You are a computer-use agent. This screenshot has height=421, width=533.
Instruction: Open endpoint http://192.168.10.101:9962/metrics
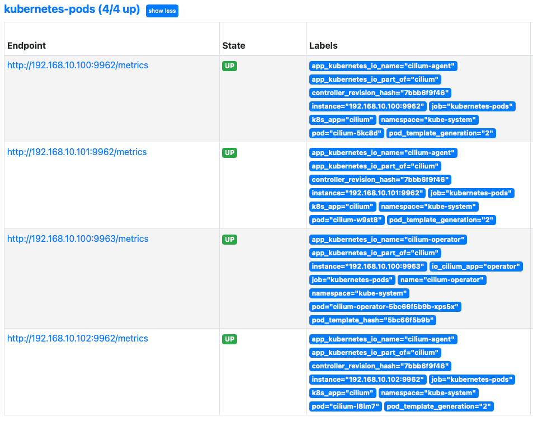77,152
